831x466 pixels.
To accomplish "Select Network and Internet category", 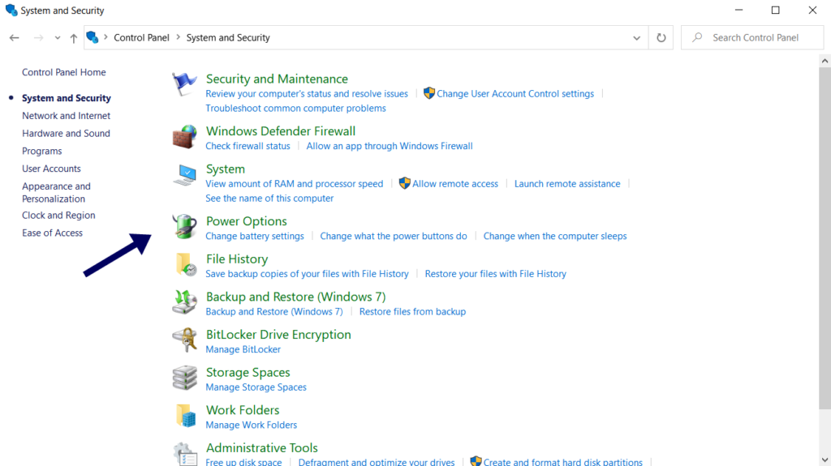I will point(67,115).
